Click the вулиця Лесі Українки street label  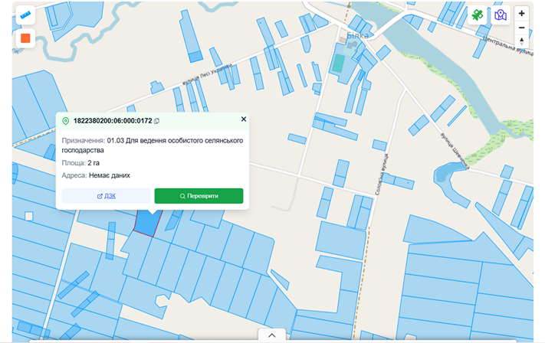(x=208, y=74)
